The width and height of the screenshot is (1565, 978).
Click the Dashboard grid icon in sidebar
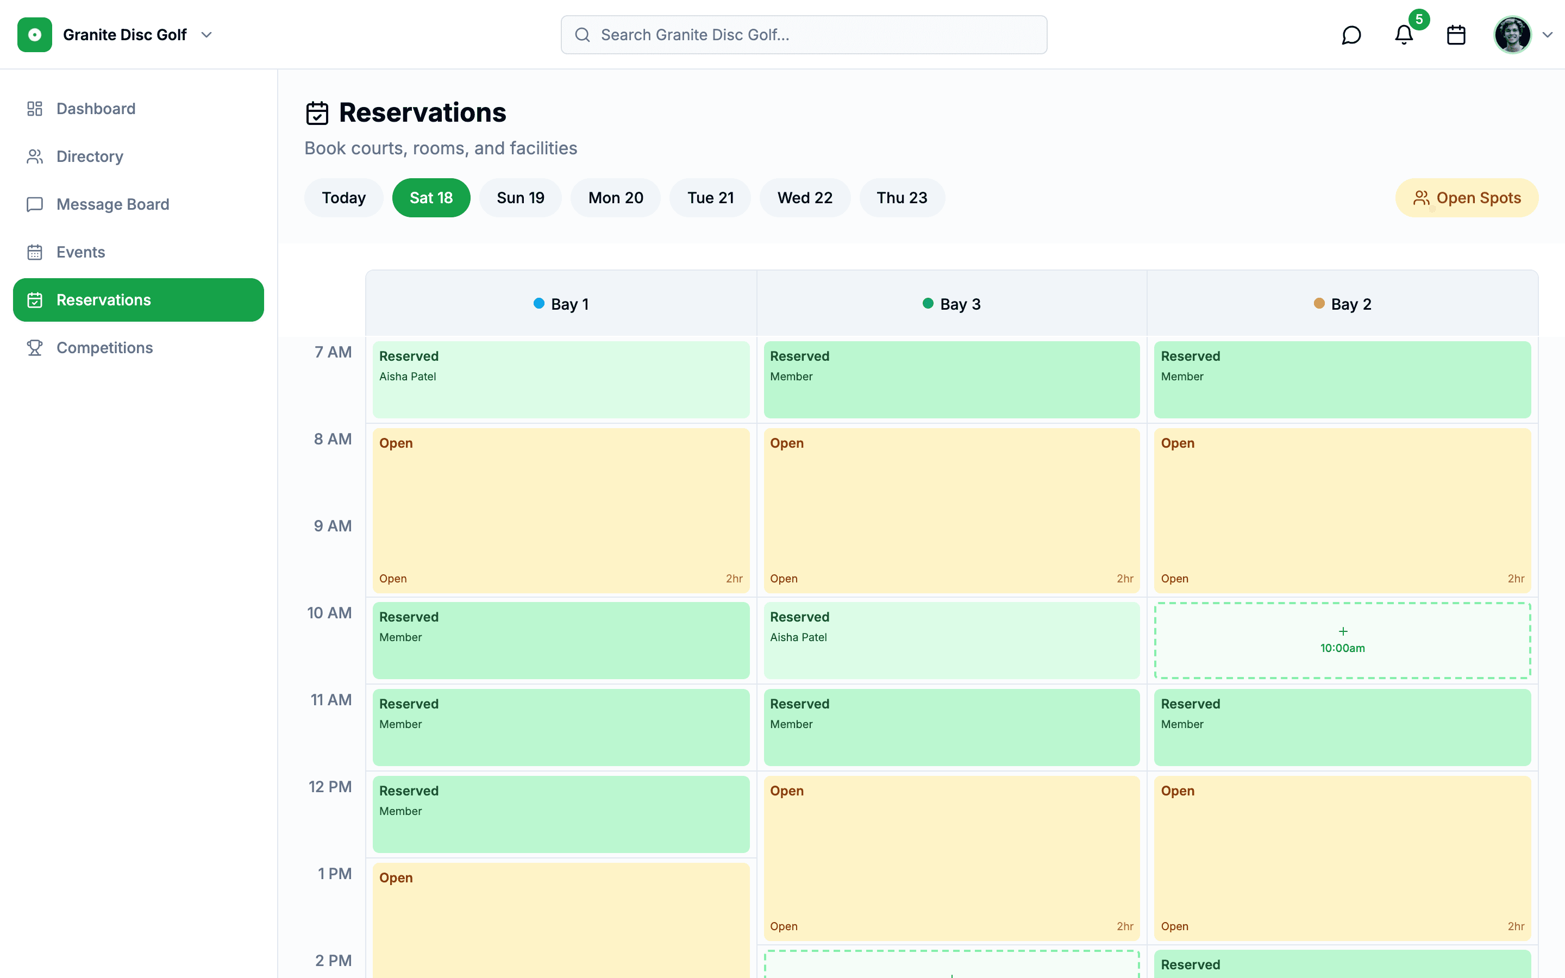35,109
